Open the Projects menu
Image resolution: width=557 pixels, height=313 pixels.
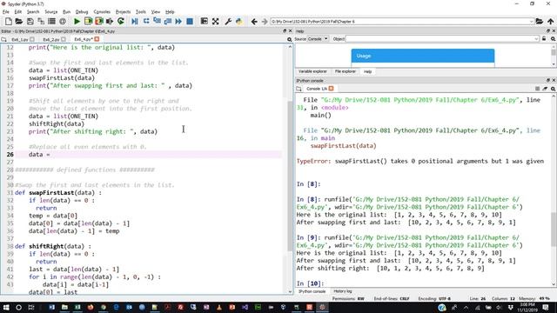124,11
